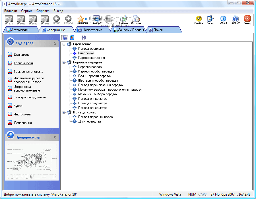The height and width of the screenshot is (199, 256).
Task: Go forward with the Вперед arrow
Action: point(68,20)
